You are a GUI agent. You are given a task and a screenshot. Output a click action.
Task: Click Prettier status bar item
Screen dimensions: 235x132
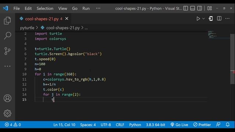click(x=202, y=125)
